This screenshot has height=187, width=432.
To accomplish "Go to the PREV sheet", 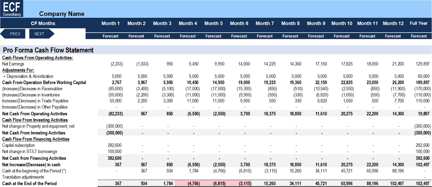I will pos(13,34).
